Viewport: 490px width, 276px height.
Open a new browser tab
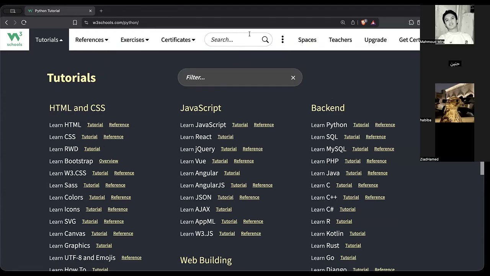[x=101, y=11]
